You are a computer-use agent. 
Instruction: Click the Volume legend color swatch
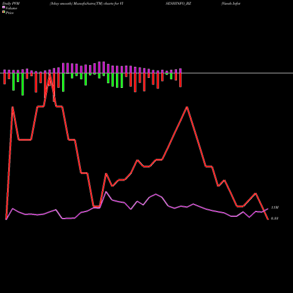[4, 7]
